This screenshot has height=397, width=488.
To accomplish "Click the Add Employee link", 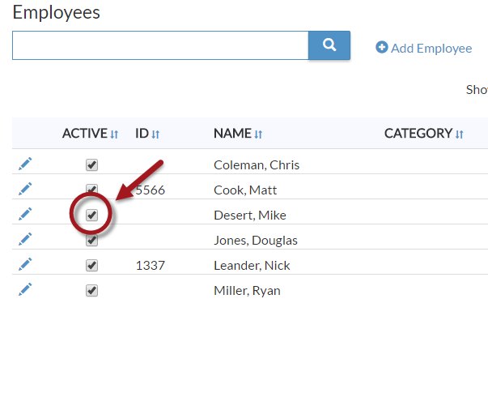I will [423, 49].
